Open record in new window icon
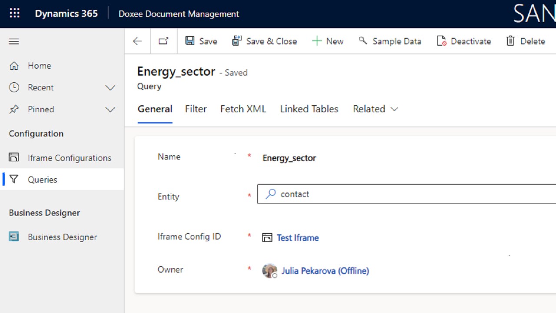This screenshot has width=556, height=313. point(163,41)
